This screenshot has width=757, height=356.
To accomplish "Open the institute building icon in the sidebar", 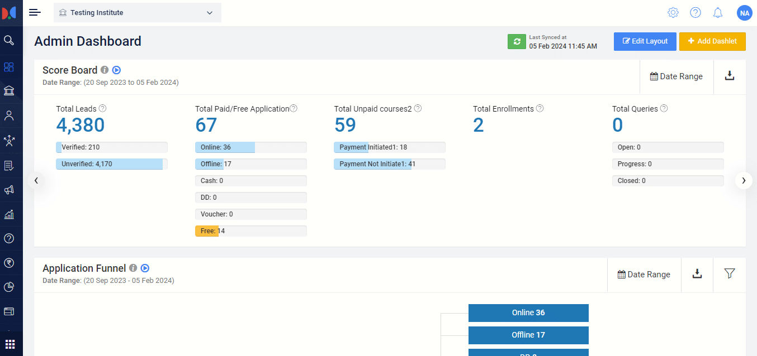I will pos(9,91).
